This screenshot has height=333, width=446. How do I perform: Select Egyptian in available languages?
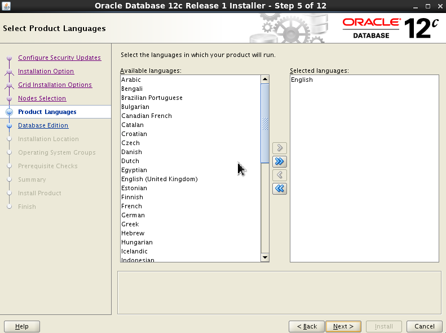coord(190,170)
